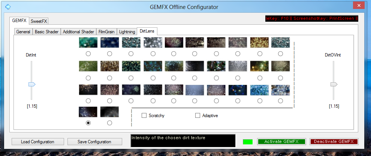
Task: Select the yellow-orange bokeh texture, ninth in second row
Action: (x=260, y=66)
